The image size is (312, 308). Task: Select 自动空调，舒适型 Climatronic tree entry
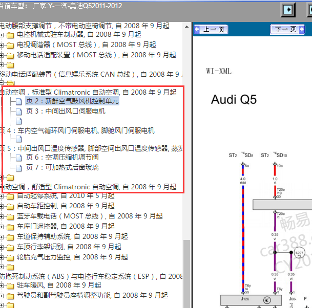pos(88,187)
